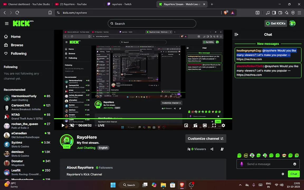
Task: Send message with green Chat button
Action: tap(294, 174)
